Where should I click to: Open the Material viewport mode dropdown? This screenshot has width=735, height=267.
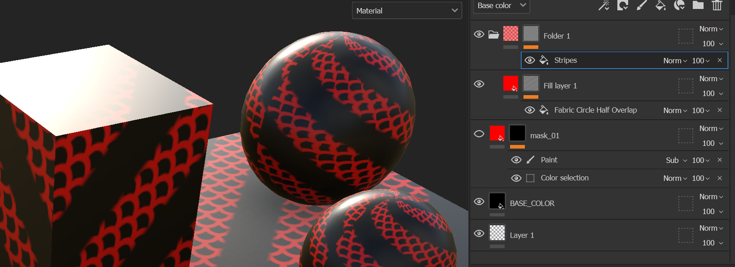tap(407, 10)
